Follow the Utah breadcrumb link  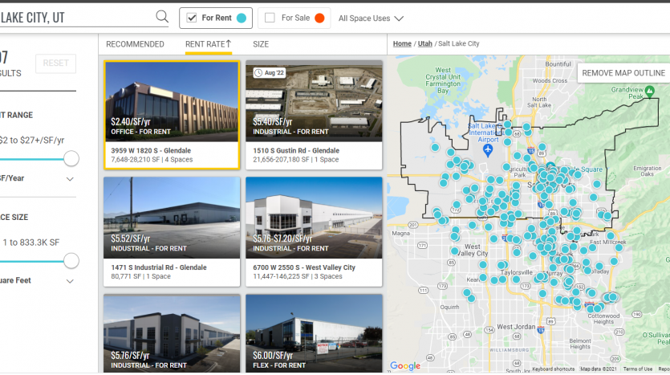pos(424,44)
